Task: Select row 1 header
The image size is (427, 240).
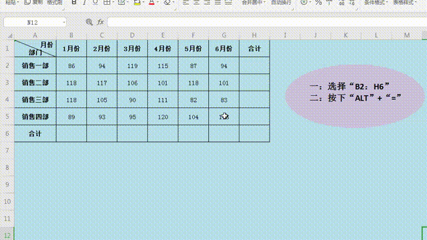Action: (x=7, y=49)
